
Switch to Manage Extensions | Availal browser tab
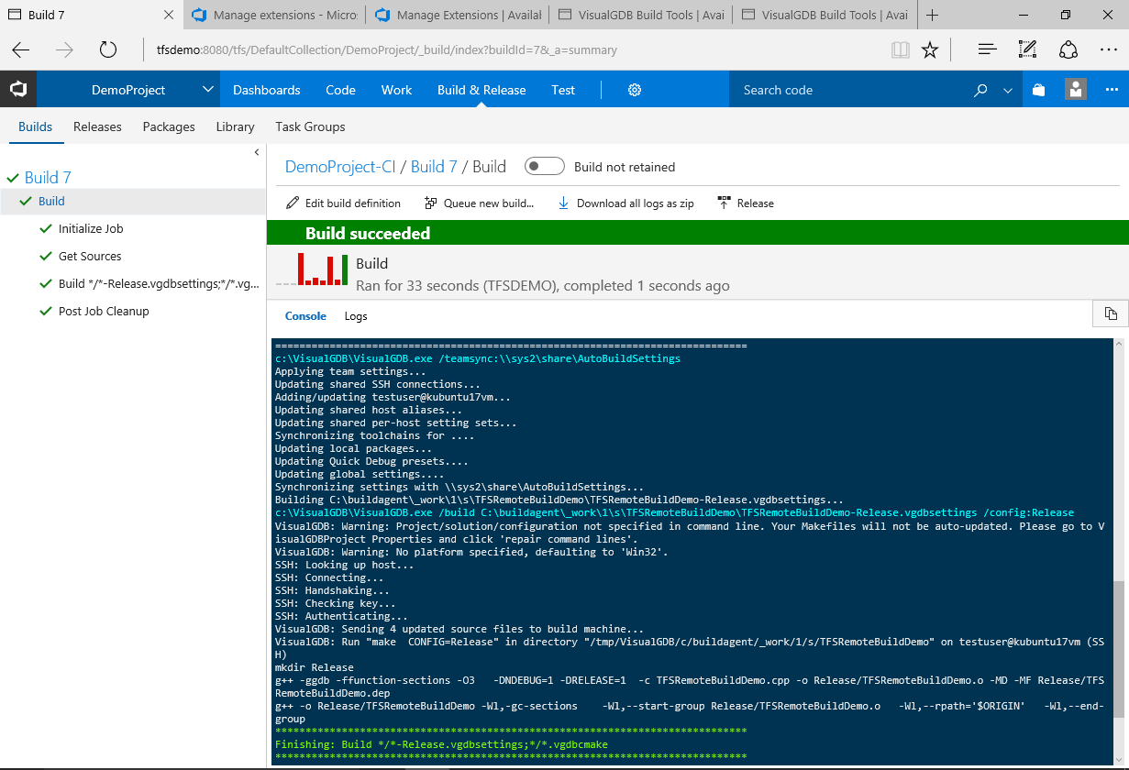click(x=457, y=16)
